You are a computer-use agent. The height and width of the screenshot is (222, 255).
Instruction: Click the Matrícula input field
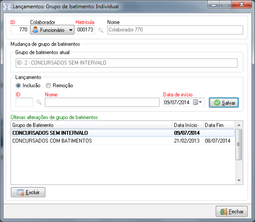click(x=85, y=30)
